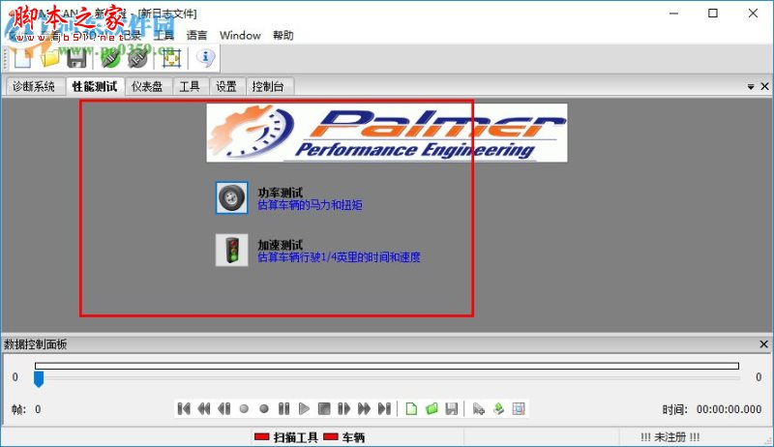Click the 时间: 00:00:00.000 readout
Viewport: 774px width, 447px height.
tap(712, 409)
